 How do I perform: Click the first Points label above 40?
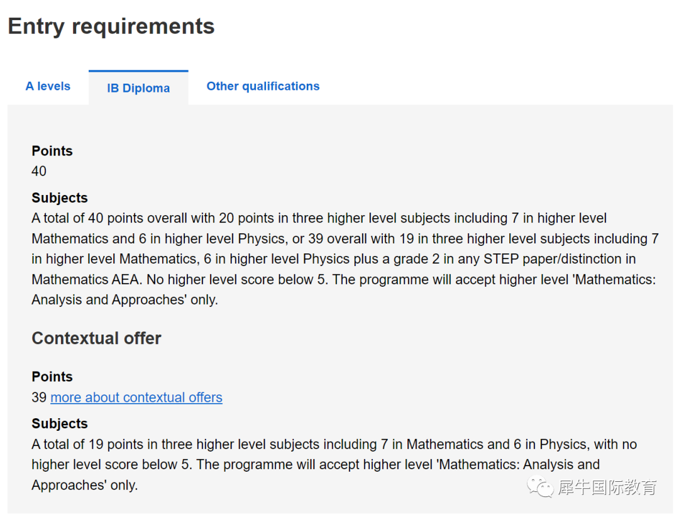[52, 151]
